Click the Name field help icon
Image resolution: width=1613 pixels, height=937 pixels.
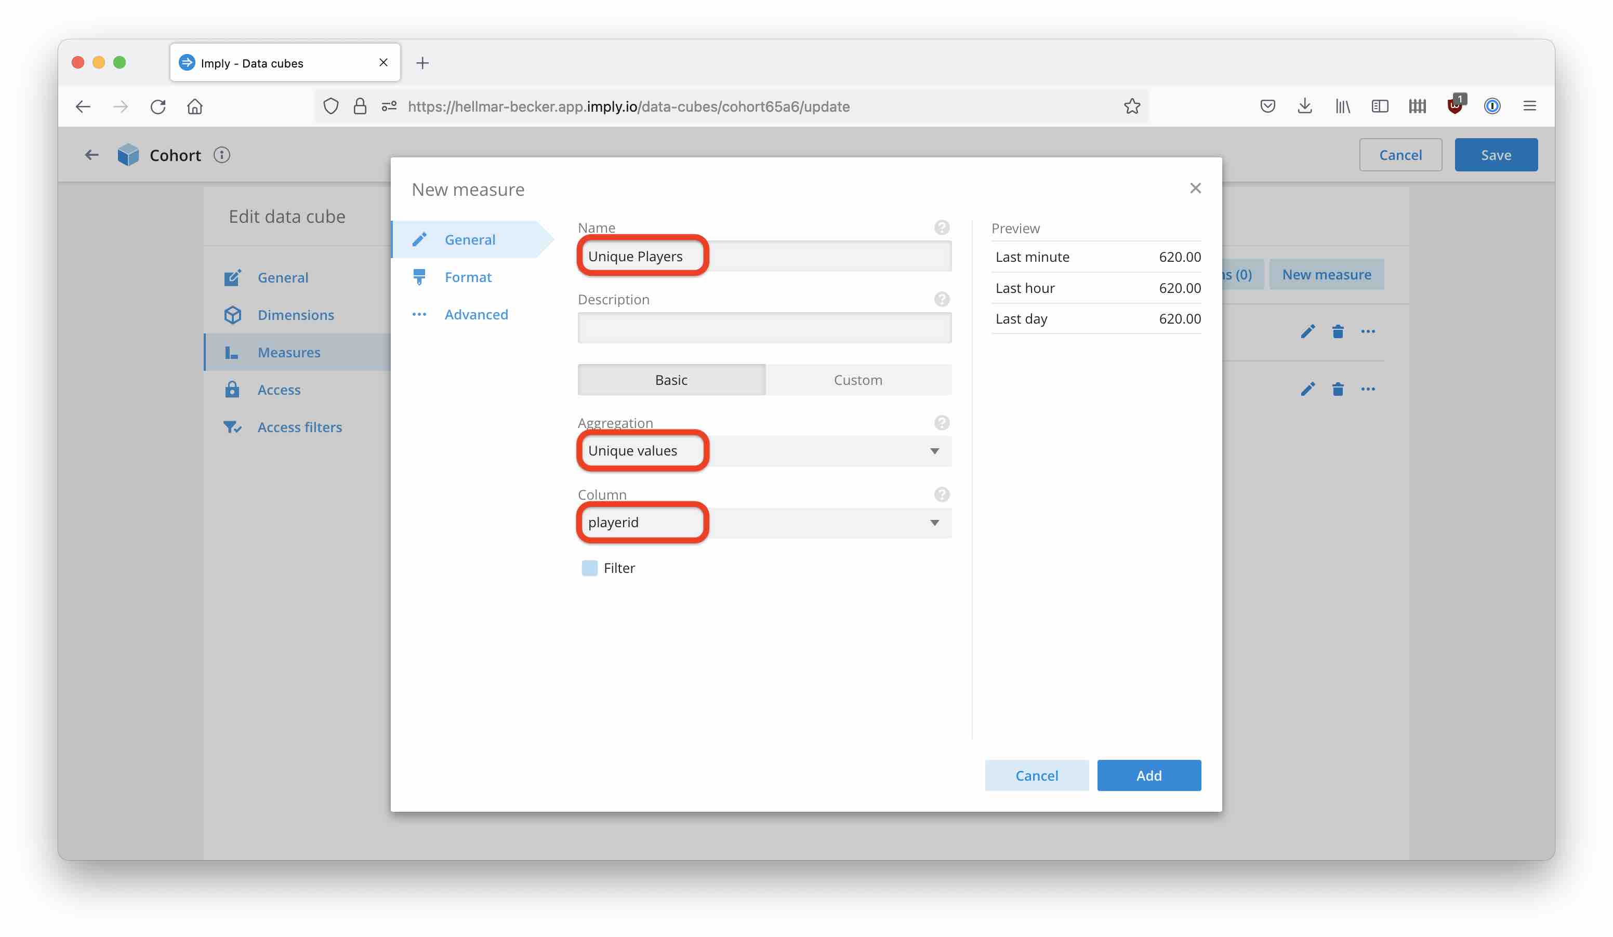[x=941, y=227]
